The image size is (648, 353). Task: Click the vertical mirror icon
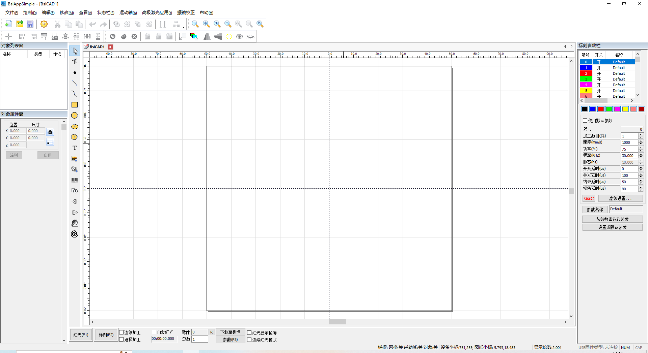click(218, 36)
